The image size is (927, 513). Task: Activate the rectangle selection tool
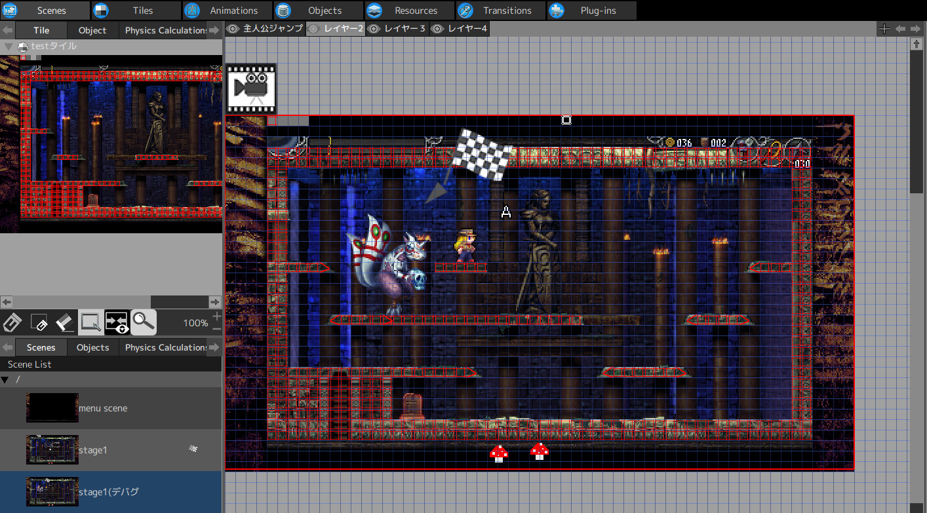coord(90,322)
